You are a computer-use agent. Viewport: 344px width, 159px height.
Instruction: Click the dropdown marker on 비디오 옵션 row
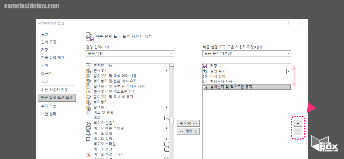167,150
